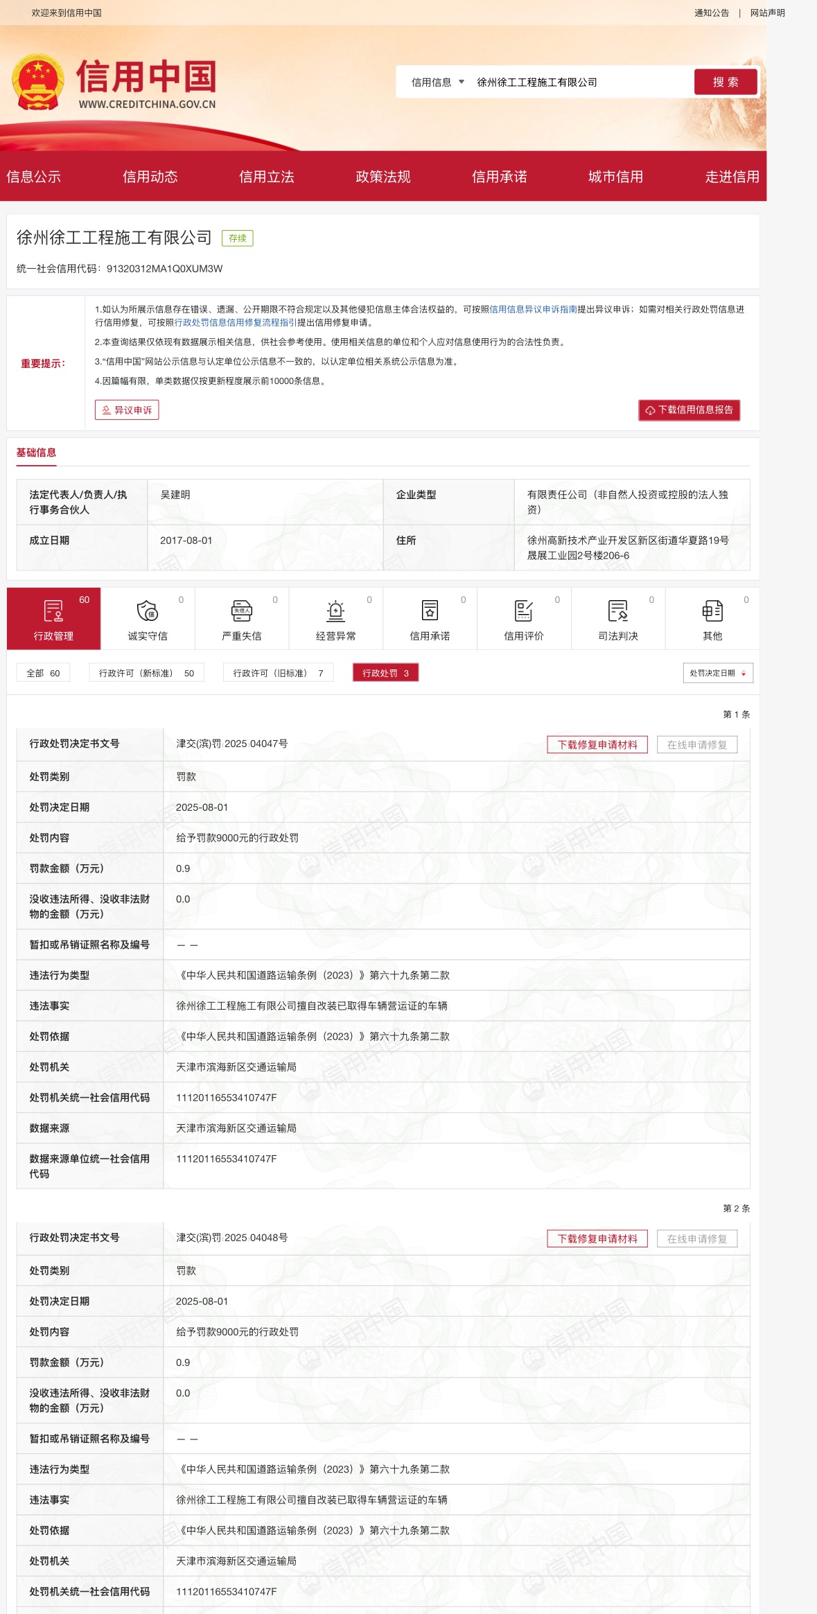Click the 存续 status badge
Screen dimensions: 817x1614
(238, 238)
